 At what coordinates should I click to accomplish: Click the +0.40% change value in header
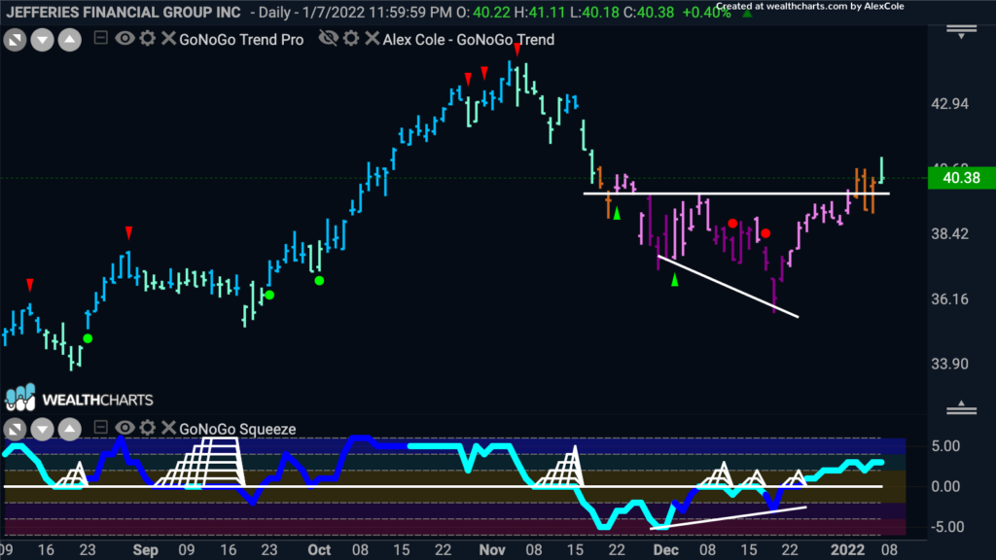(706, 13)
